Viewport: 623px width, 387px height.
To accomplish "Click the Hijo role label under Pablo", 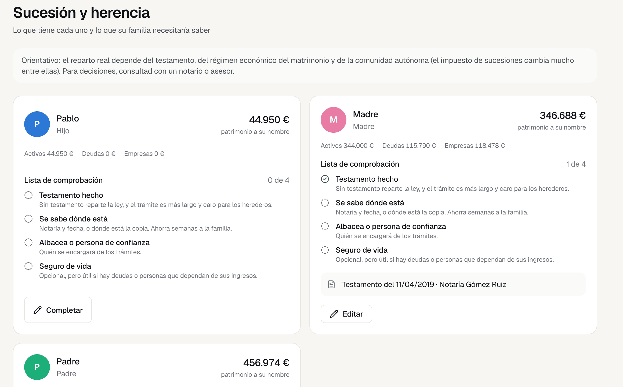I will (63, 131).
